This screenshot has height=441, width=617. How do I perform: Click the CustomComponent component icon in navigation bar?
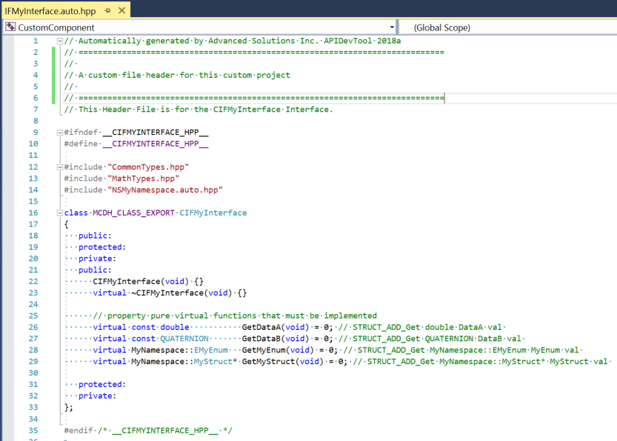[10, 27]
